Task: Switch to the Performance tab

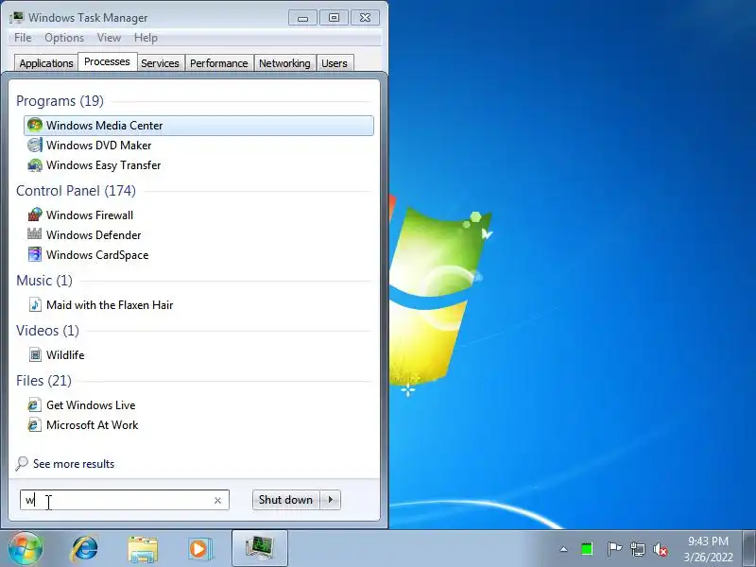Action: point(219,63)
